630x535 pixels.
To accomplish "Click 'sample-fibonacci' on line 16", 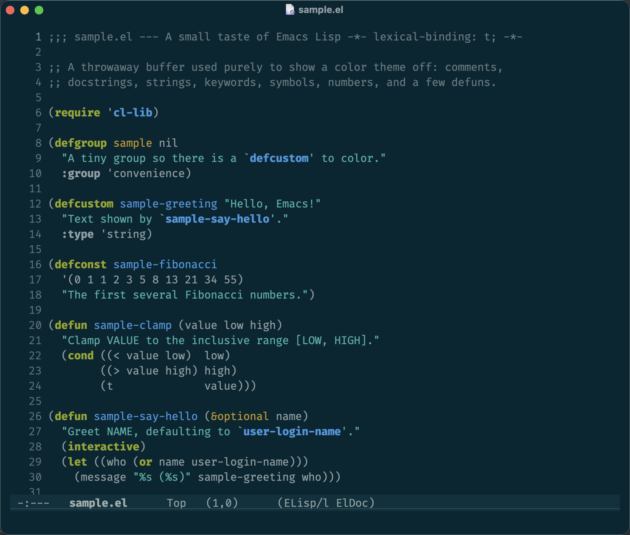I will click(165, 264).
